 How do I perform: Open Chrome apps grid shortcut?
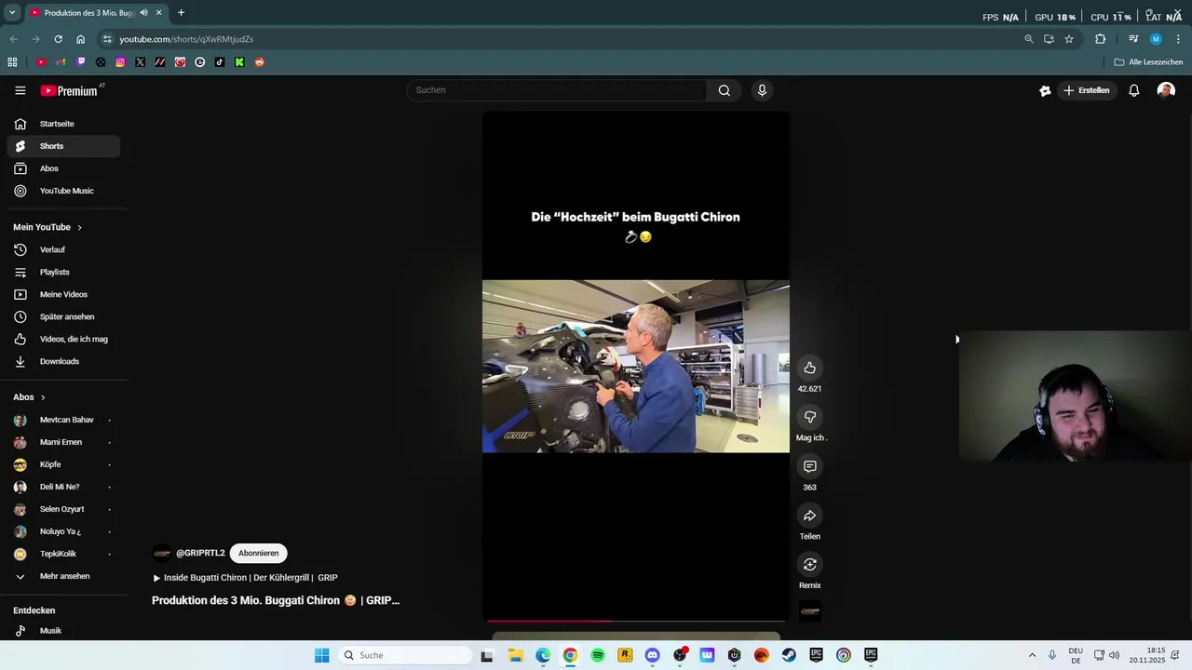point(12,62)
